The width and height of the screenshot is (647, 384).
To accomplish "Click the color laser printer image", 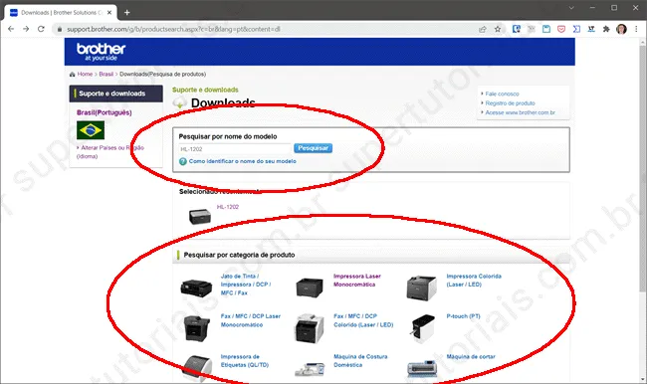I will coord(421,288).
